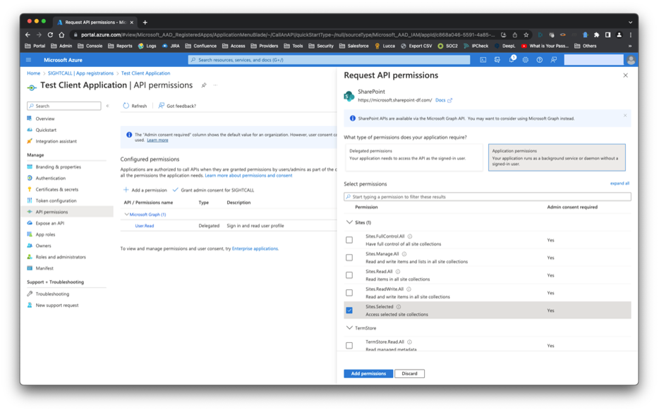The height and width of the screenshot is (412, 659).
Task: Open Certificates & secrets
Action: (x=56, y=190)
